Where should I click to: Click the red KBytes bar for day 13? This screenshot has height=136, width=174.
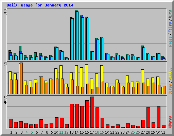(x=72, y=116)
